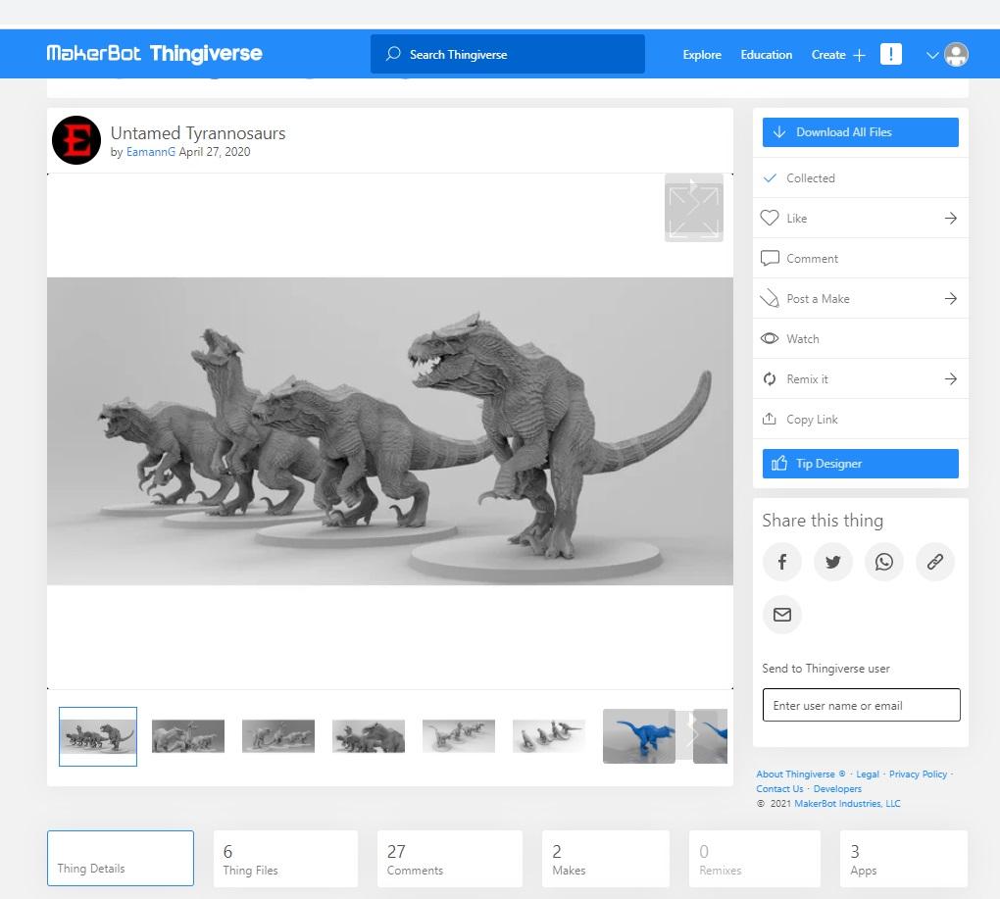This screenshot has height=899, width=1000.
Task: Click the MakerBot Thingiverse logo
Action: point(154,54)
